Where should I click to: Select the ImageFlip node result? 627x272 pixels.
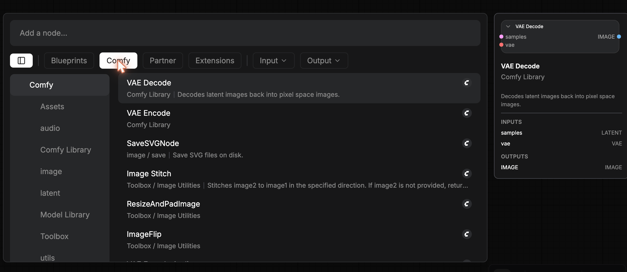click(x=299, y=240)
